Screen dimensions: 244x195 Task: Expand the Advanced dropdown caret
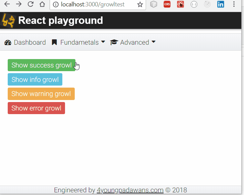[154, 42]
